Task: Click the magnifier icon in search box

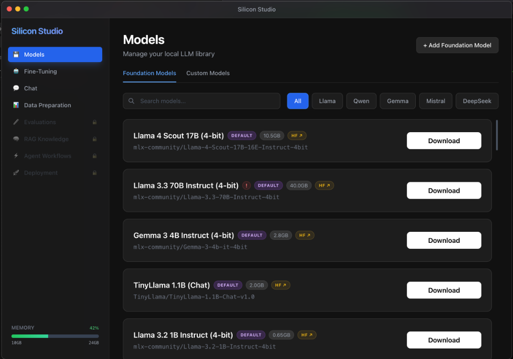Action: click(131, 101)
